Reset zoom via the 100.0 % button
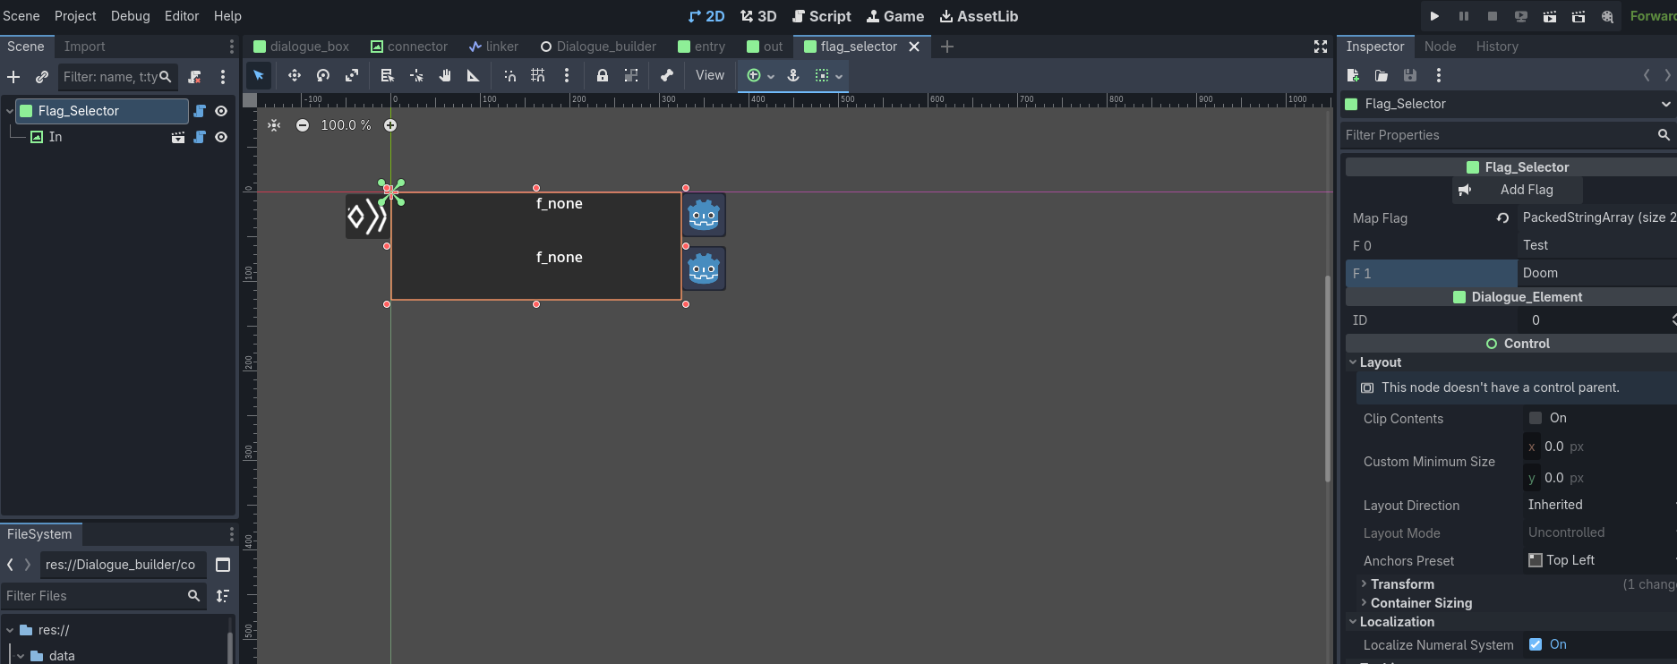This screenshot has height=664, width=1677. [346, 125]
